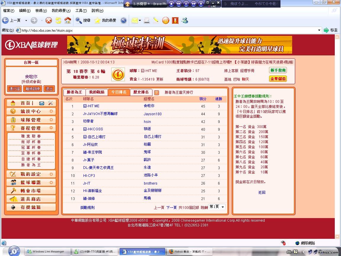Go to next page with 下一頁

point(171,208)
